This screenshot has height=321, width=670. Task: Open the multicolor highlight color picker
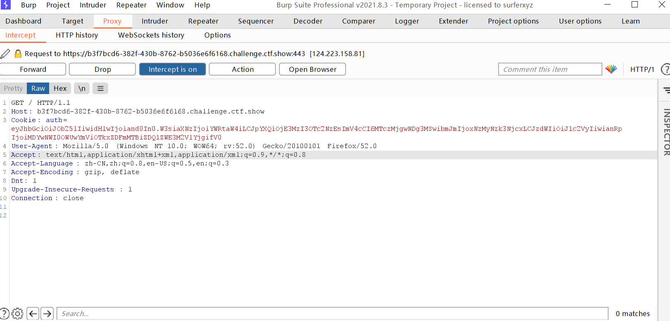point(611,69)
